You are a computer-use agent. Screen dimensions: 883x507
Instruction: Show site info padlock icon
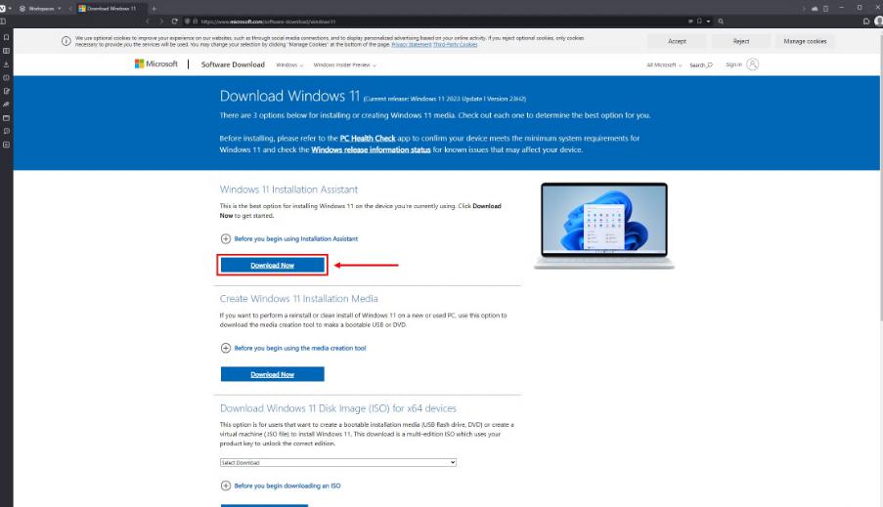point(196,21)
